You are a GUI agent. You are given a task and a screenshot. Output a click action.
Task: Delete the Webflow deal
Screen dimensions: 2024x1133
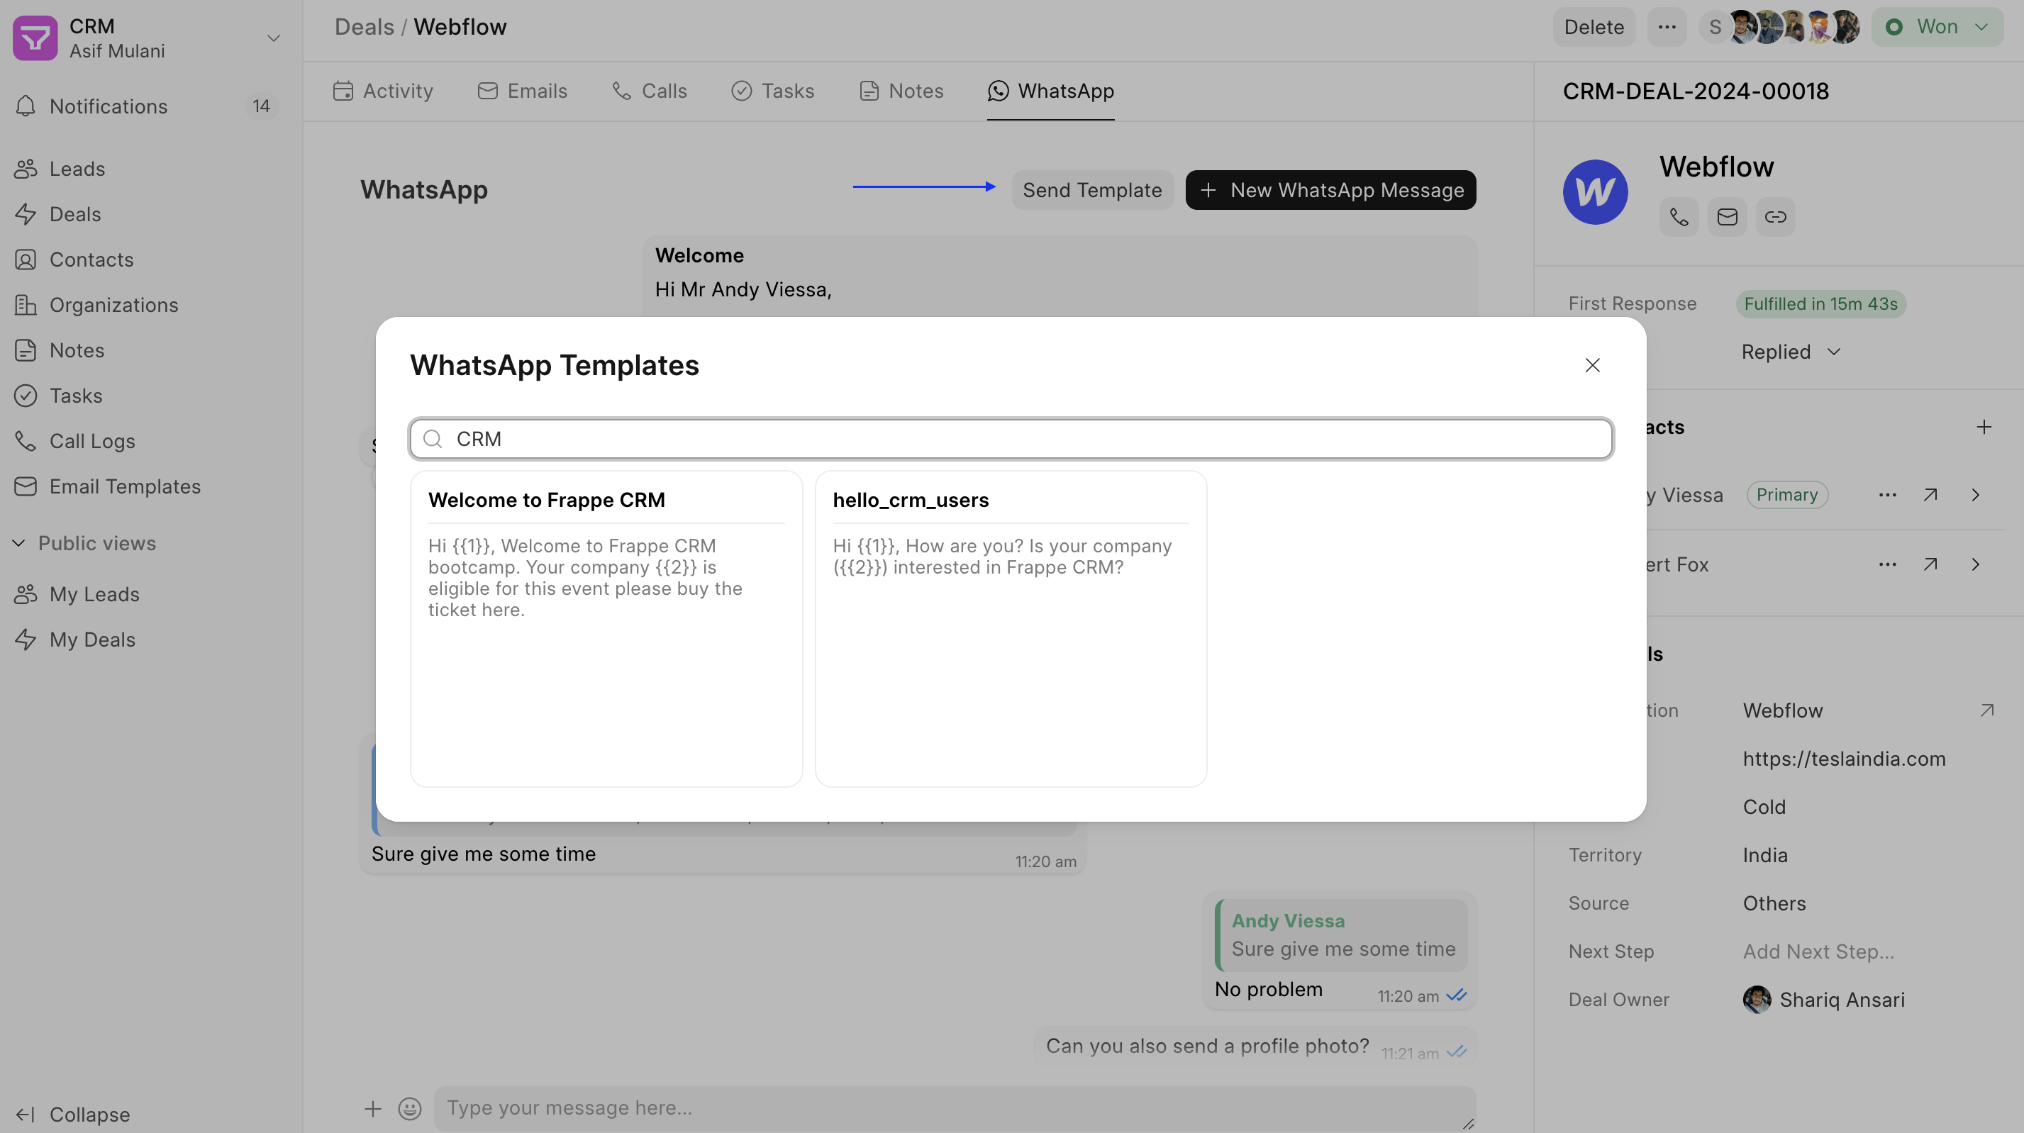coord(1594,28)
